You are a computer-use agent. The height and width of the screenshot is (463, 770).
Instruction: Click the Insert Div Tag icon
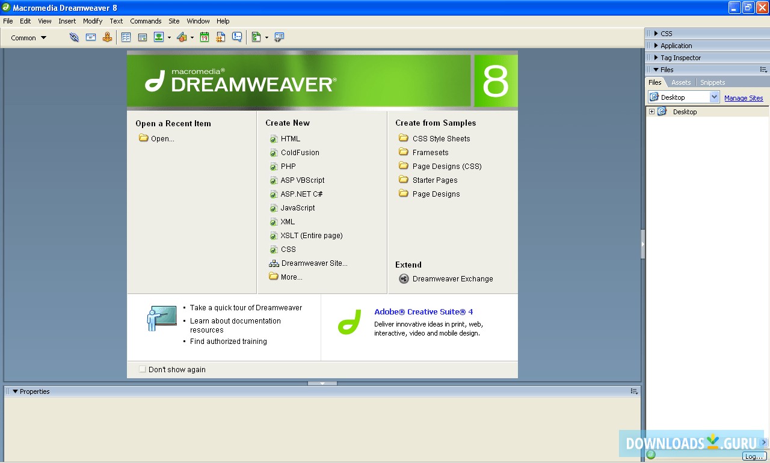(143, 37)
